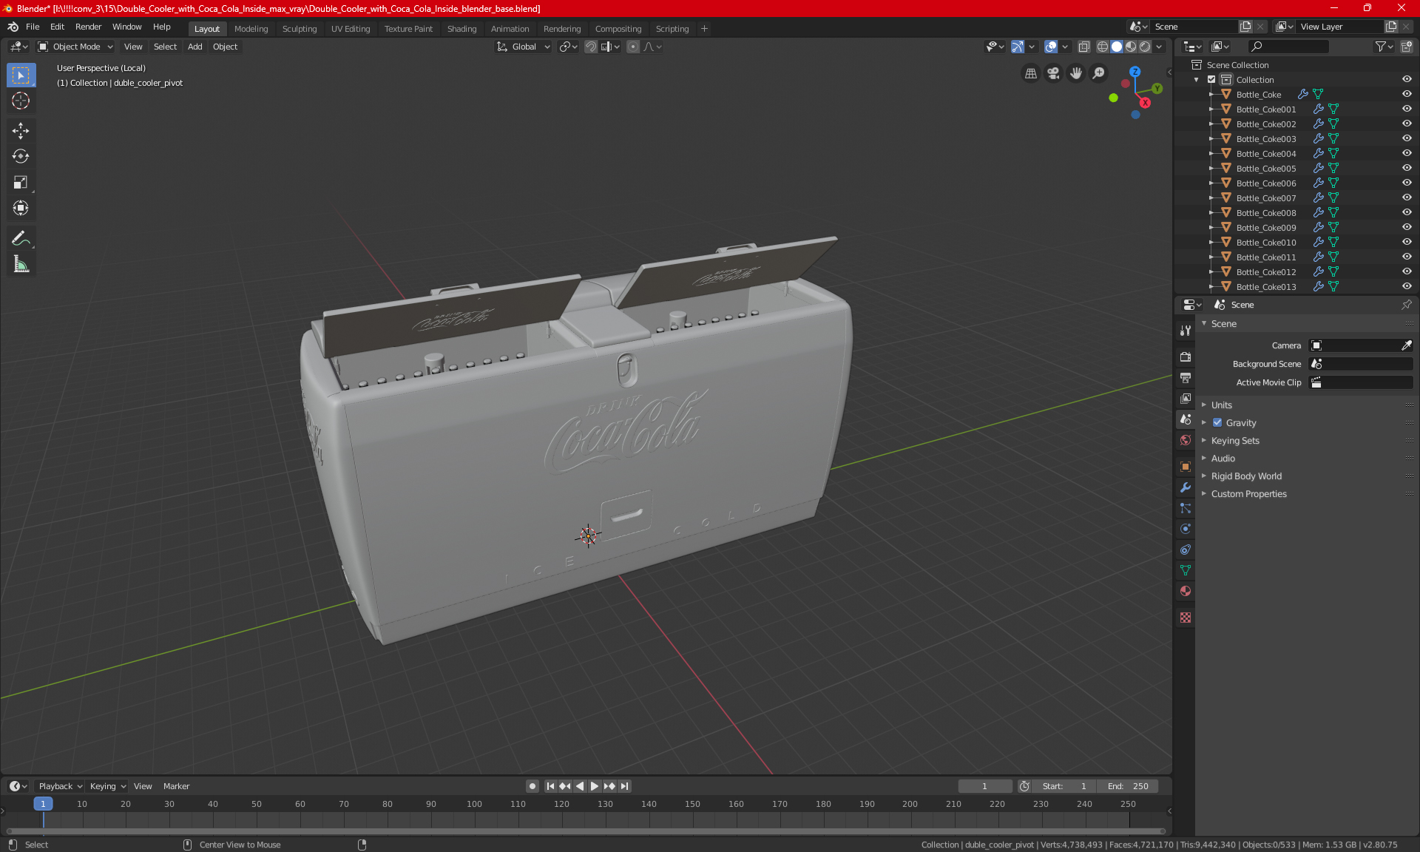Viewport: 1420px width, 852px height.
Task: Expand the Custom Properties panel
Action: tap(1248, 494)
